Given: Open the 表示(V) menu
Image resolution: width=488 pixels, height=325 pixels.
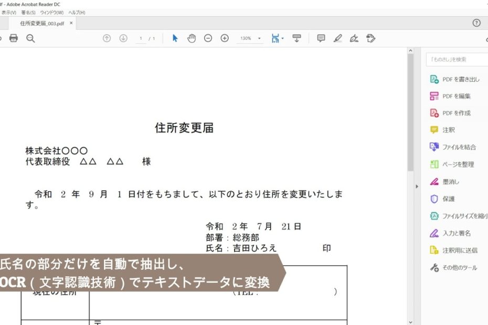Looking at the screenshot, I should (x=8, y=12).
